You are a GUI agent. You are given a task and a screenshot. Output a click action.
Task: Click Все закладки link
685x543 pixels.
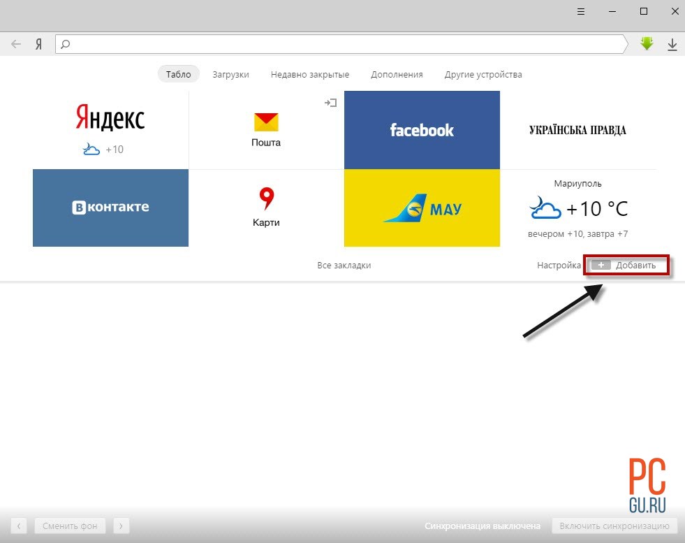[x=344, y=265]
